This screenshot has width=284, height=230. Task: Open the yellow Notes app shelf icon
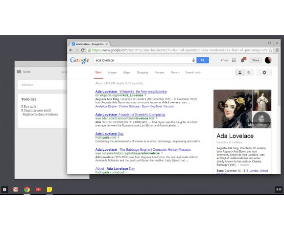[49, 189]
